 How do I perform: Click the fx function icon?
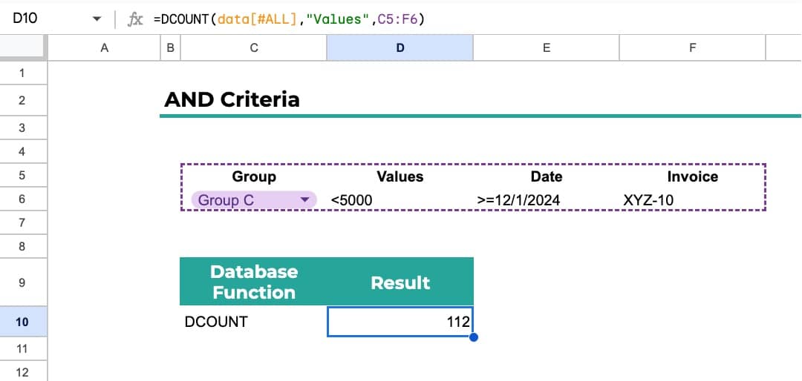click(135, 20)
